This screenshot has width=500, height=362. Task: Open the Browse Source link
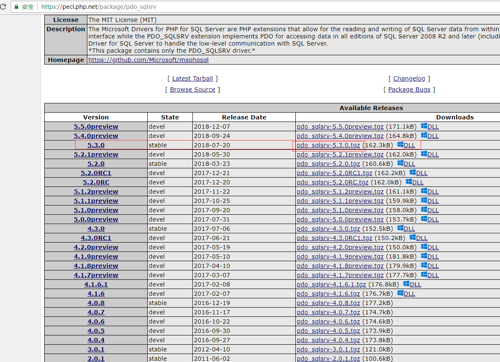192,89
